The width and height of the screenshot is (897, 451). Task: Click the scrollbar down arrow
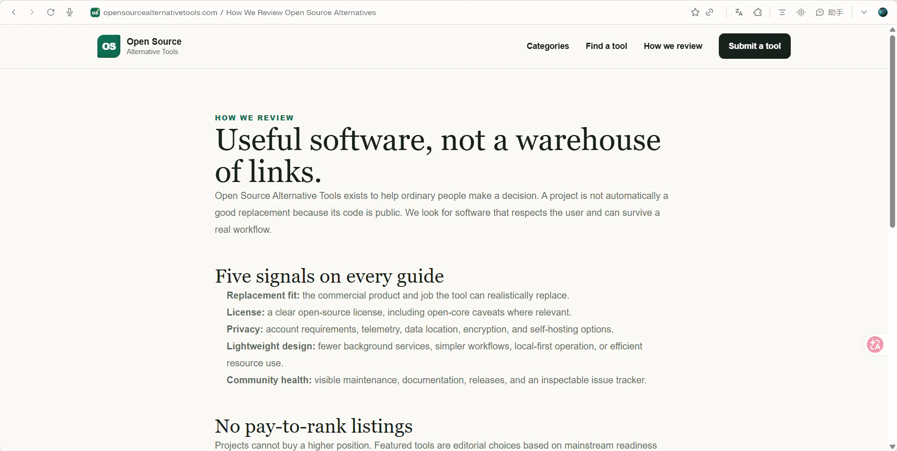[892, 447]
